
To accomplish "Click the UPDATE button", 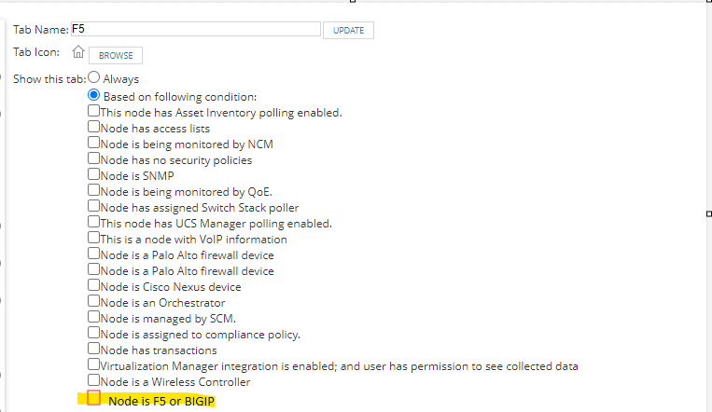I will click(348, 31).
